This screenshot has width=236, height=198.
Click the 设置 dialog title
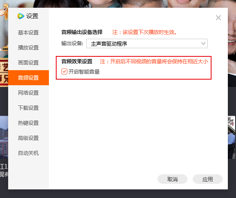[x=32, y=16]
